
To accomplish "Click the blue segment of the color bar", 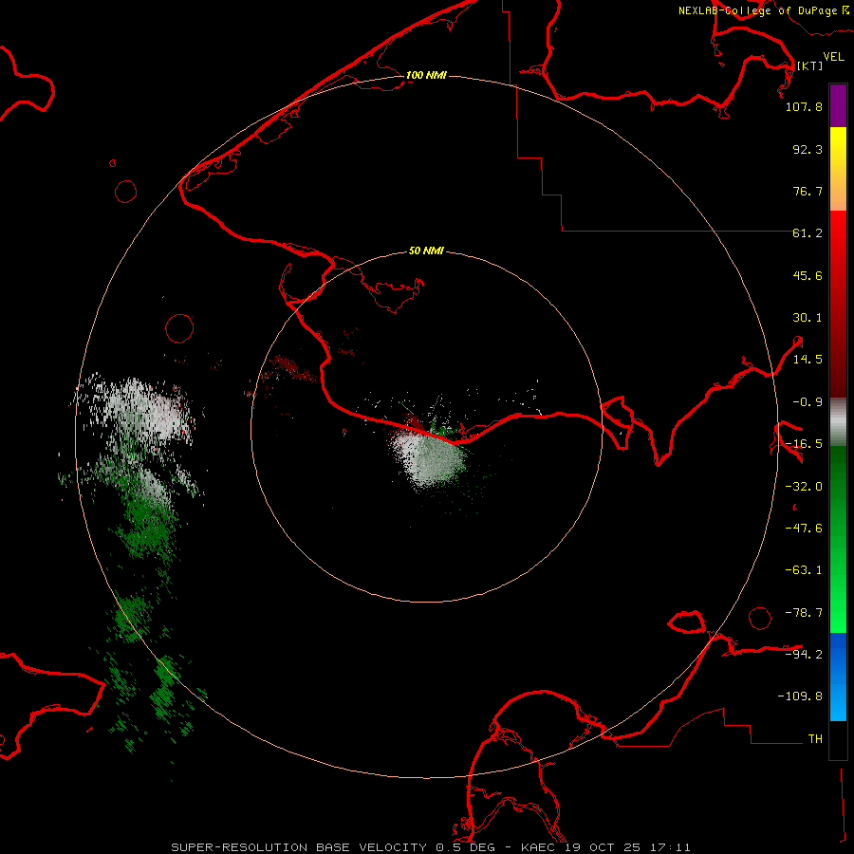I will coord(838,677).
